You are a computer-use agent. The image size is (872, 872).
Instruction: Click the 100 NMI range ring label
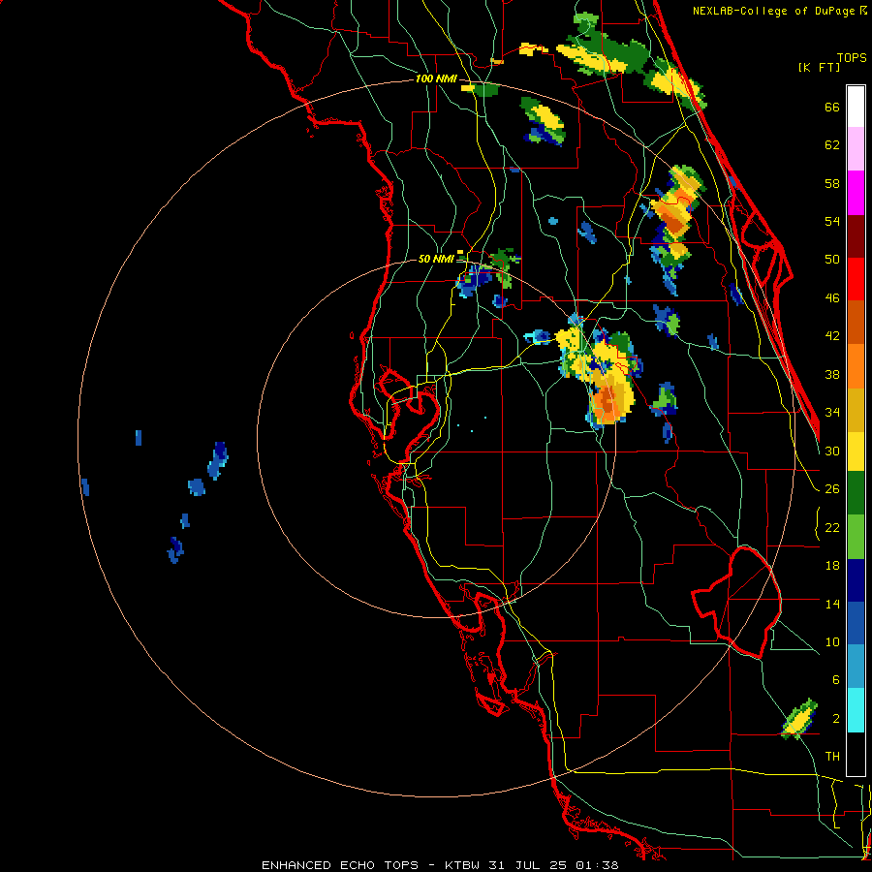pos(436,79)
